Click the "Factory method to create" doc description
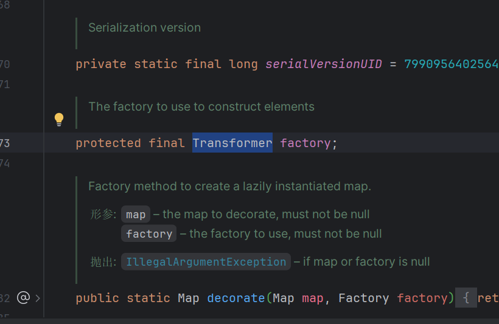 tap(229, 187)
